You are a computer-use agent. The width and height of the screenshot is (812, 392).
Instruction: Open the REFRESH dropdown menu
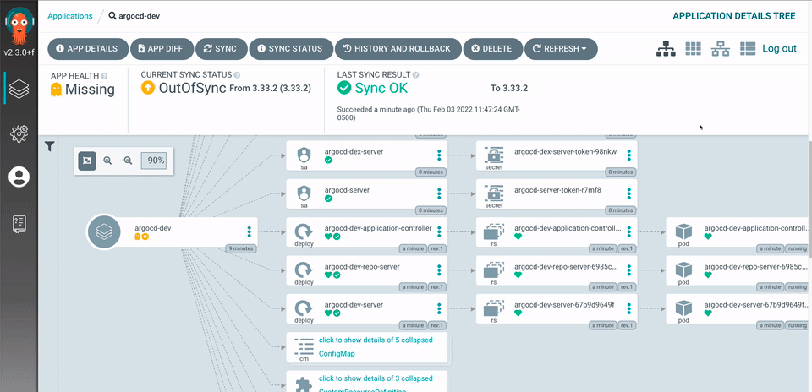(561, 49)
